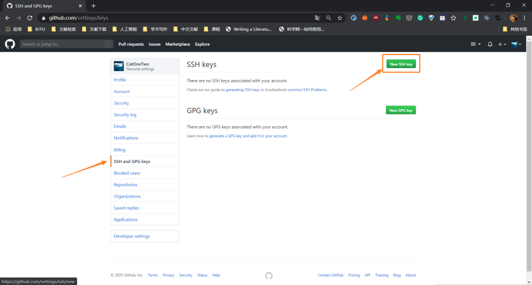The image size is (532, 285).
Task: Open the 人工智能 bookmark folder
Action: click(x=125, y=29)
